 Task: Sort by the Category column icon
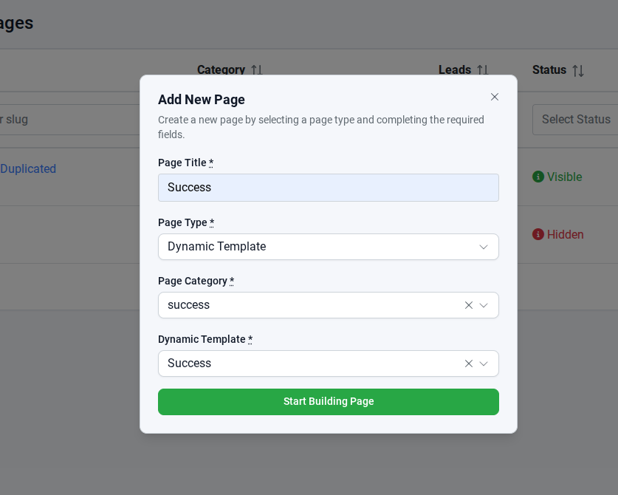click(256, 70)
